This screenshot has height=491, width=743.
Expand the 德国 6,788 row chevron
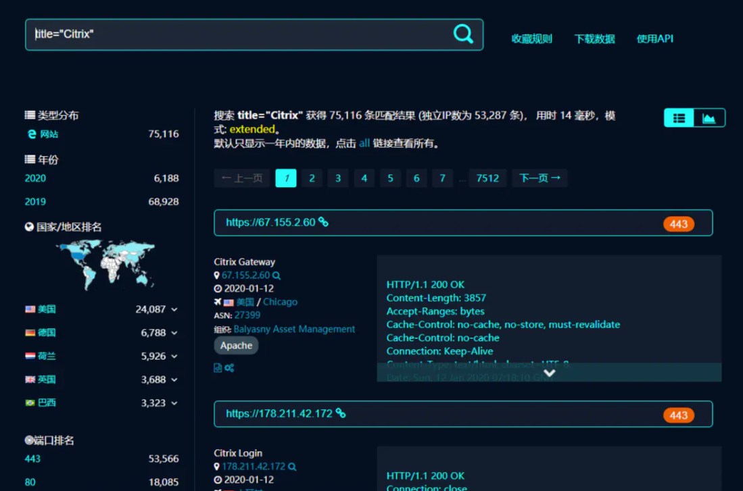pos(174,333)
